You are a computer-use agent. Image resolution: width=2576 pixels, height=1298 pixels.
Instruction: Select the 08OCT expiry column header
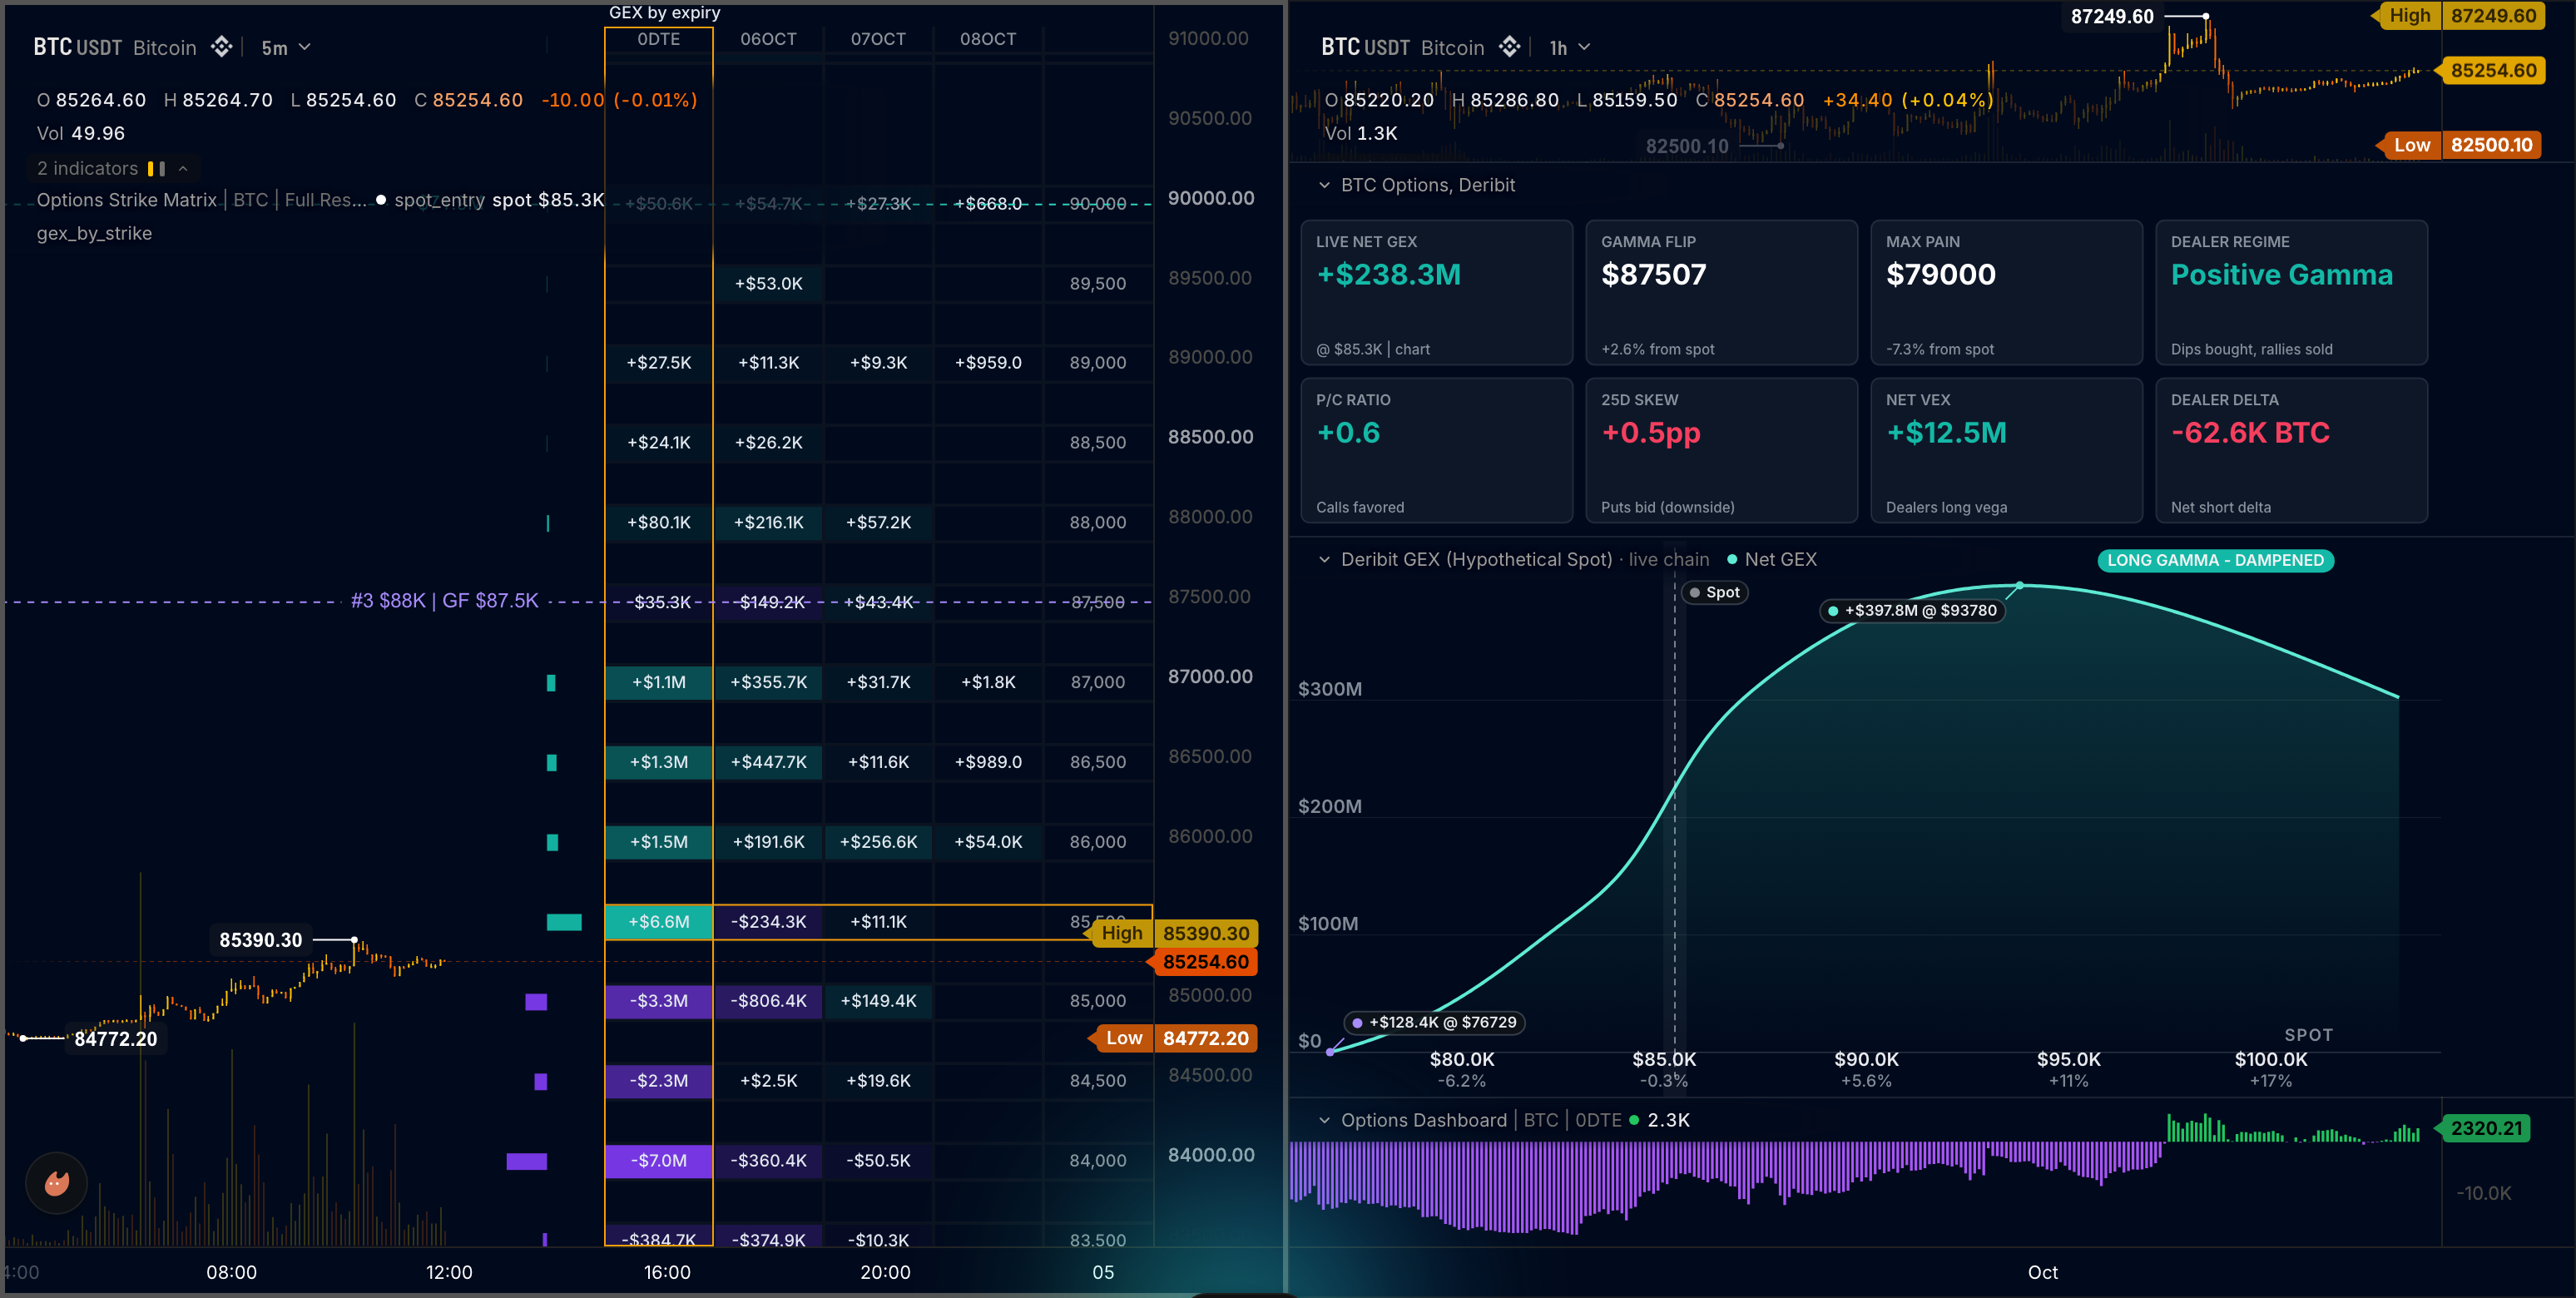coord(988,39)
